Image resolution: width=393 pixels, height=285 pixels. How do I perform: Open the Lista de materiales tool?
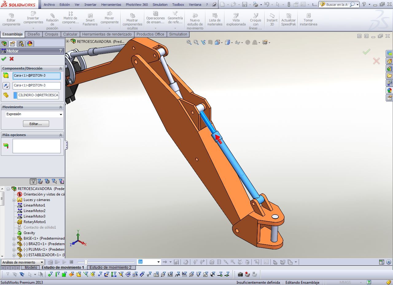tap(215, 20)
